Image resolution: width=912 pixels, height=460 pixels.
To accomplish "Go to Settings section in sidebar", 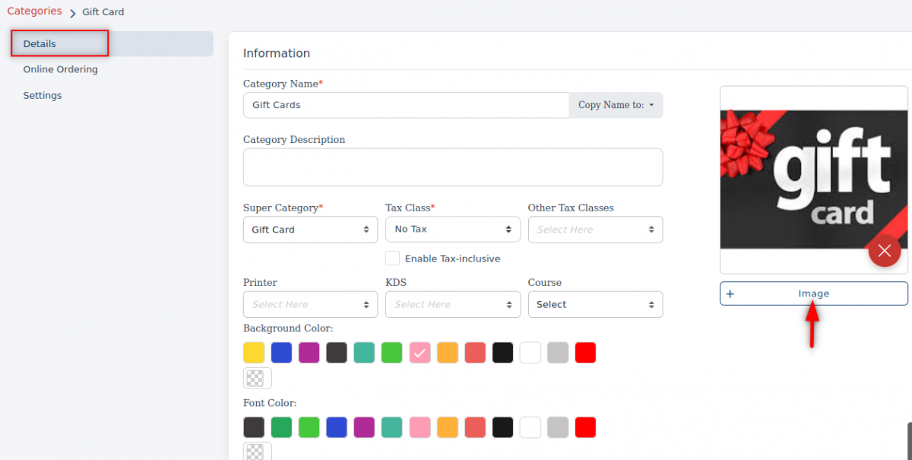I will click(x=43, y=95).
